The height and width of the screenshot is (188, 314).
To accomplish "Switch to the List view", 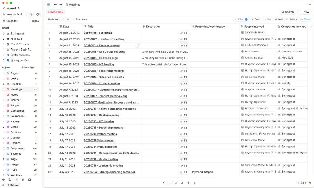I will coord(267,19).
